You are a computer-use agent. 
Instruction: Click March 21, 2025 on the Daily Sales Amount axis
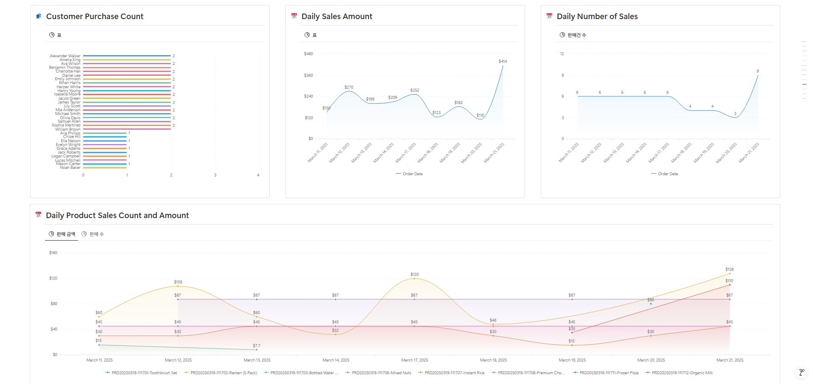(x=494, y=153)
